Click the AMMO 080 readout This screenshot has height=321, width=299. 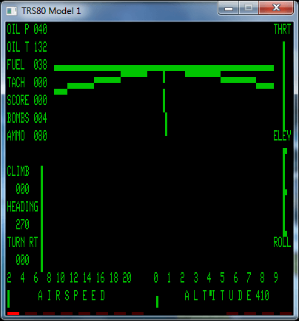point(27,135)
